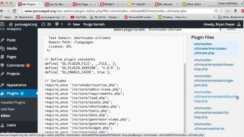Image resolution: width=244 pixels, height=137 pixels.
Task: Click the code editor vertical scrollbar
Action: (185, 98)
